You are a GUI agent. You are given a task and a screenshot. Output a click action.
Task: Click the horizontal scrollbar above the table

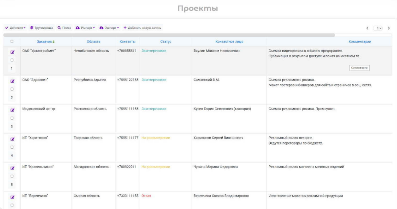(169, 35)
